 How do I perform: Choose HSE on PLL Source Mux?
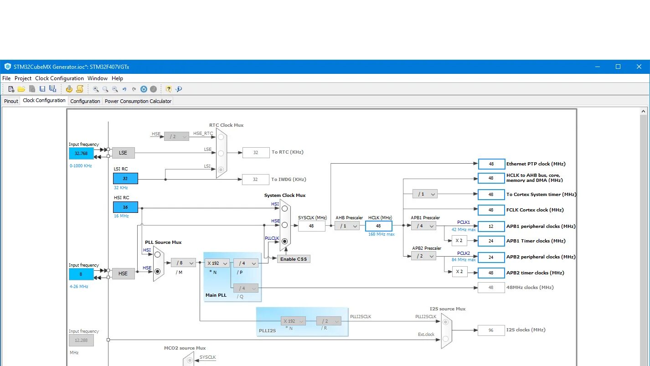(x=158, y=271)
